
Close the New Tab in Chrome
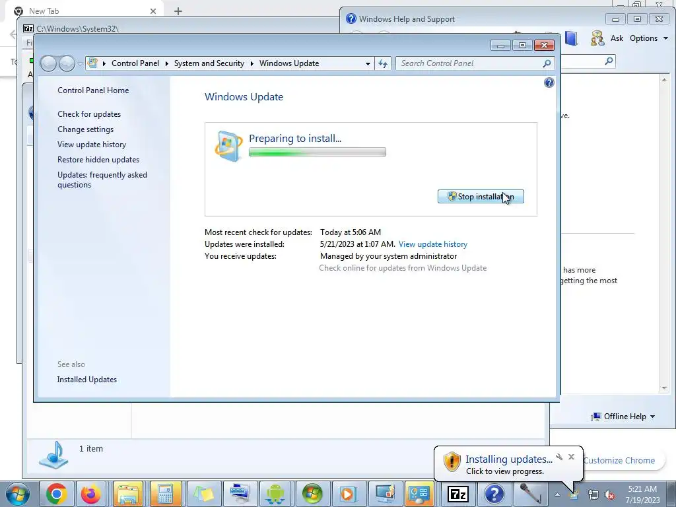[x=153, y=11]
